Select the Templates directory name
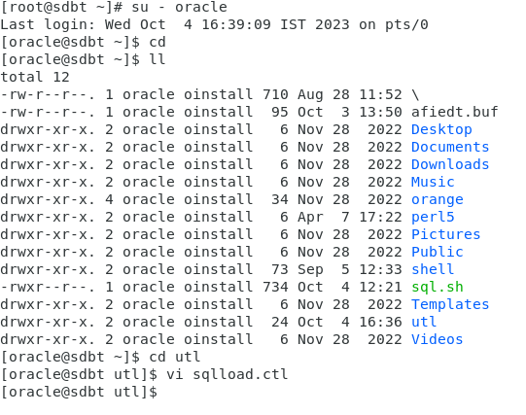Image resolution: width=526 pixels, height=415 pixels. tap(450, 305)
